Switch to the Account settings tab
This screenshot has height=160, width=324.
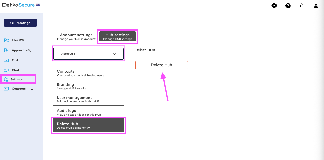76,36
